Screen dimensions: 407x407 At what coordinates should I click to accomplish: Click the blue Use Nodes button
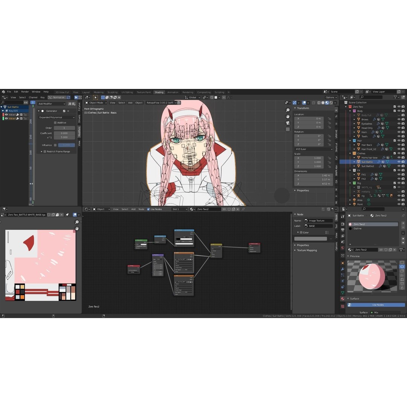point(376,305)
